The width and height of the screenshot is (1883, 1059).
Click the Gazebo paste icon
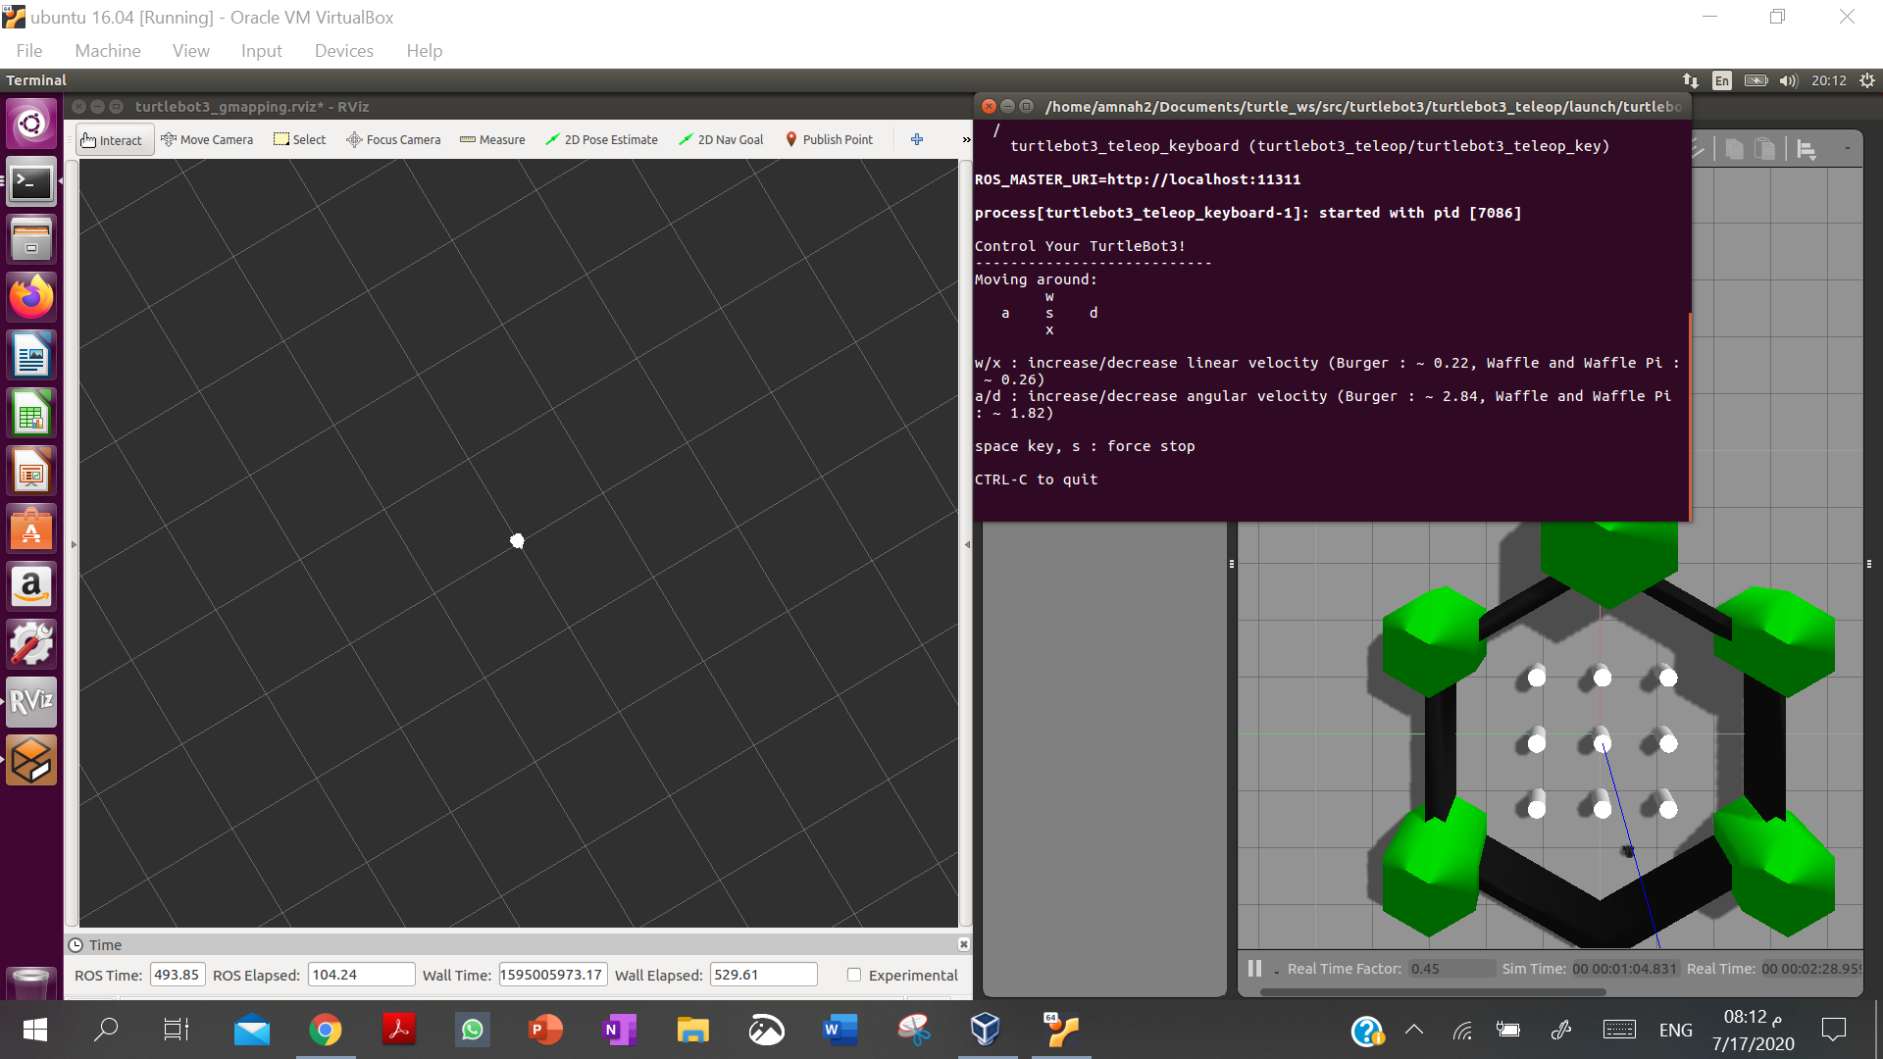pos(1764,149)
